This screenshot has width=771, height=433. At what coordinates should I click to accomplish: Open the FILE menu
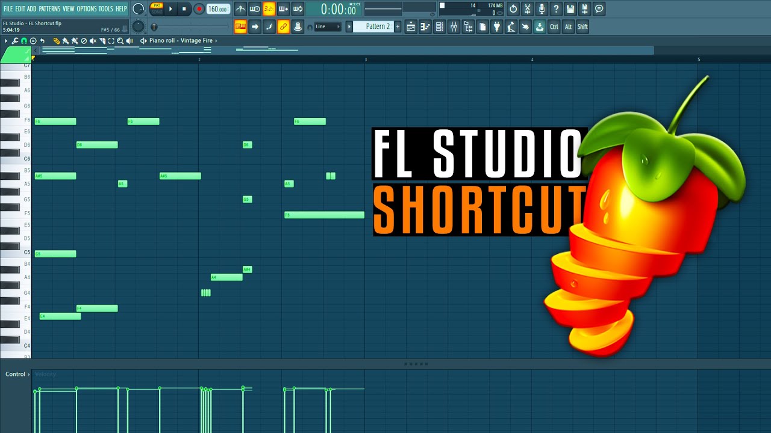click(8, 9)
